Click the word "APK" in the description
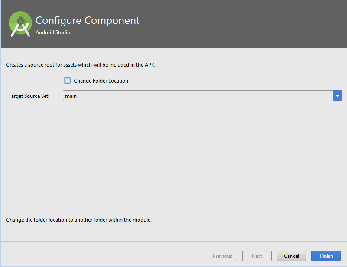 (149, 65)
